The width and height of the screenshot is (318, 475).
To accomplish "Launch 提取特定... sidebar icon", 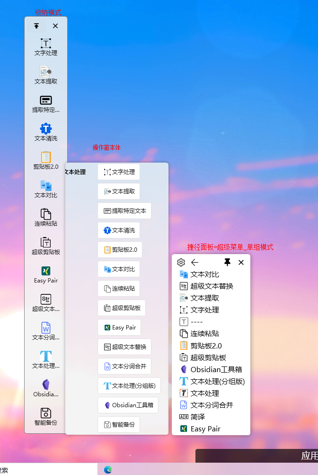I will 45,104.
